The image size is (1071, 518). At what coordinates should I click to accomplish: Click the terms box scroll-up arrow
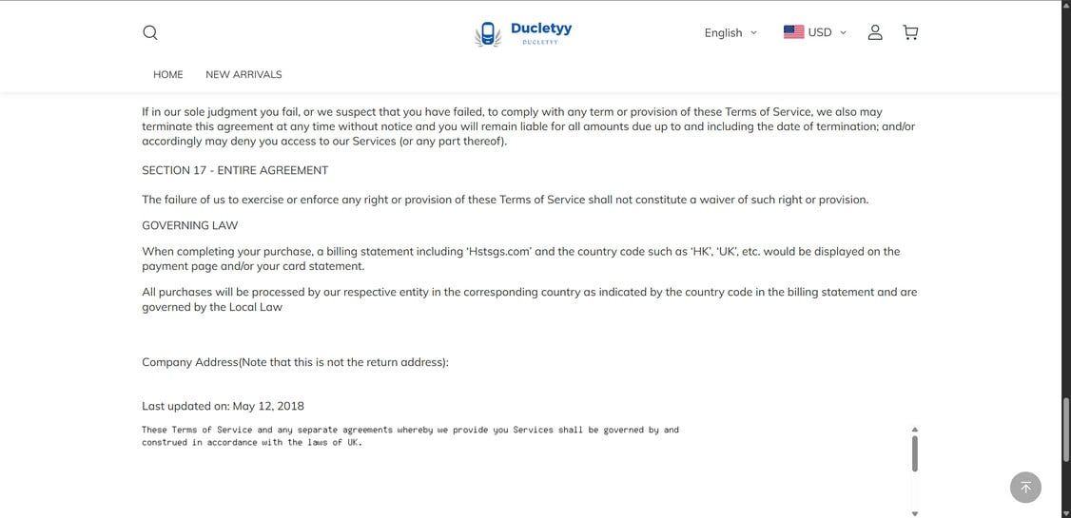tap(915, 430)
